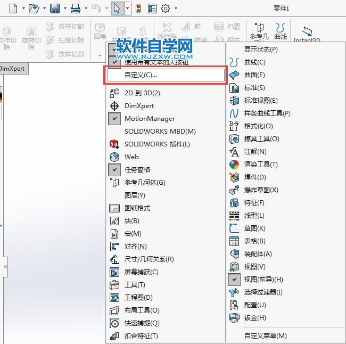
Task: Click the Curves toolbar button
Action: coord(281,31)
